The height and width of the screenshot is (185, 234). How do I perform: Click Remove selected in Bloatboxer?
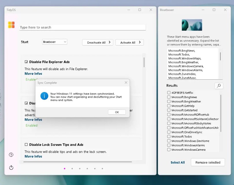pyautogui.click(x=208, y=162)
